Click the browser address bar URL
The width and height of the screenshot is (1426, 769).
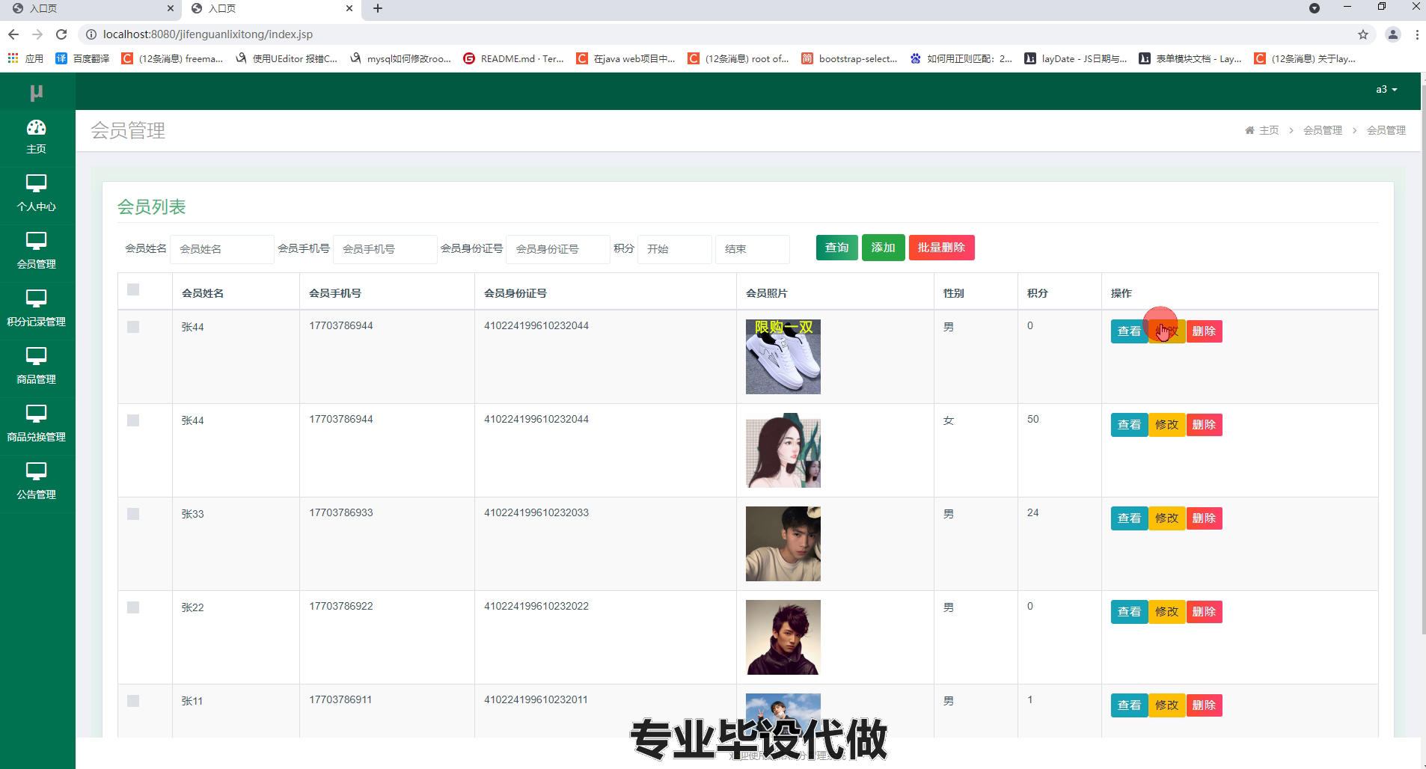coord(208,34)
